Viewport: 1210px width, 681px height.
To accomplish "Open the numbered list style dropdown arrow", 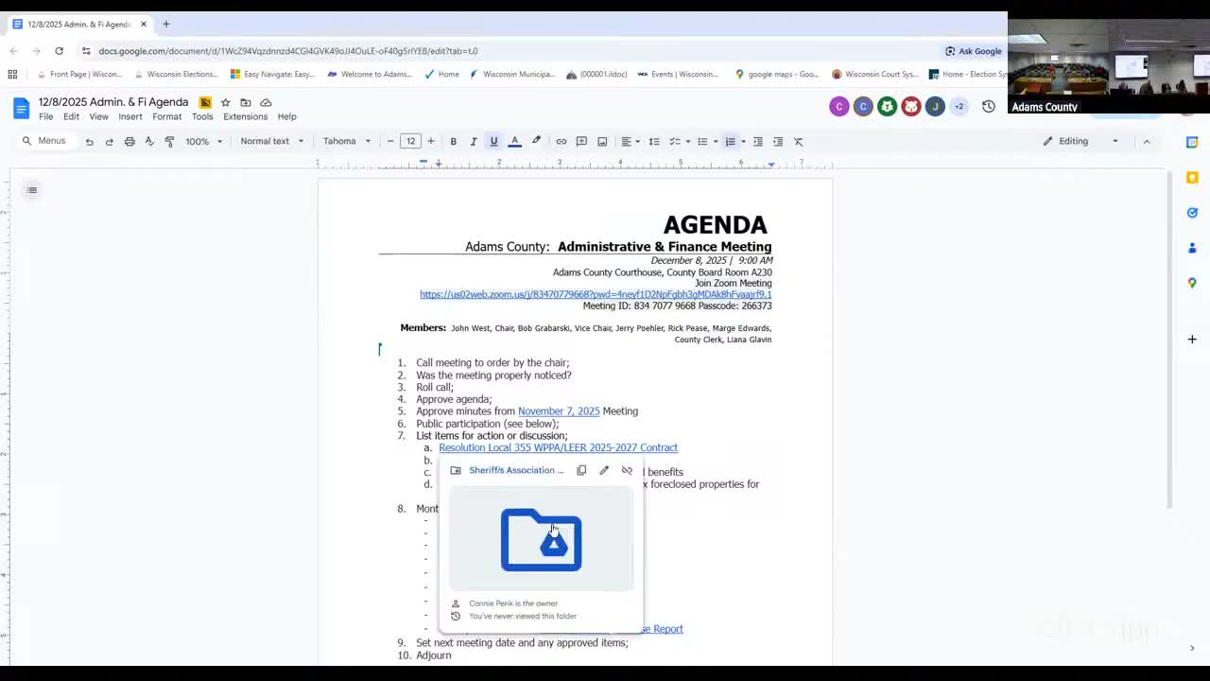I will pyautogui.click(x=743, y=142).
